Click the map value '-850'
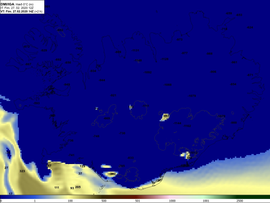The width and height of the screenshot is (270, 203). pos(68,63)
